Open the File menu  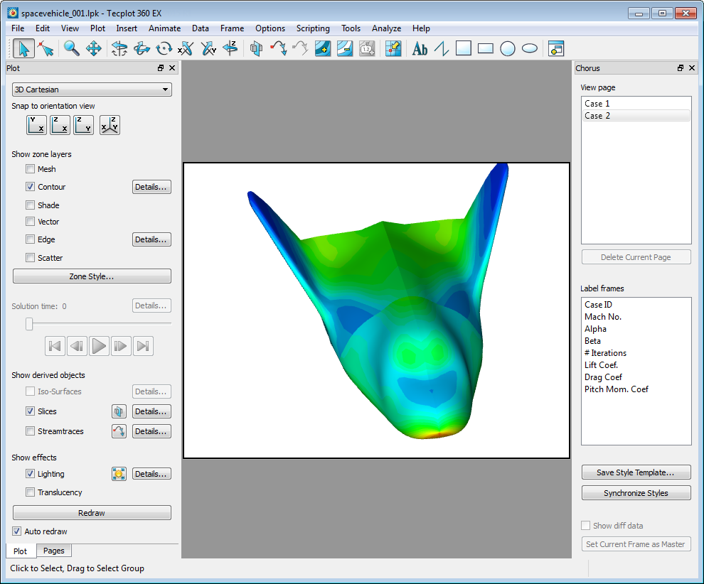pyautogui.click(x=18, y=28)
